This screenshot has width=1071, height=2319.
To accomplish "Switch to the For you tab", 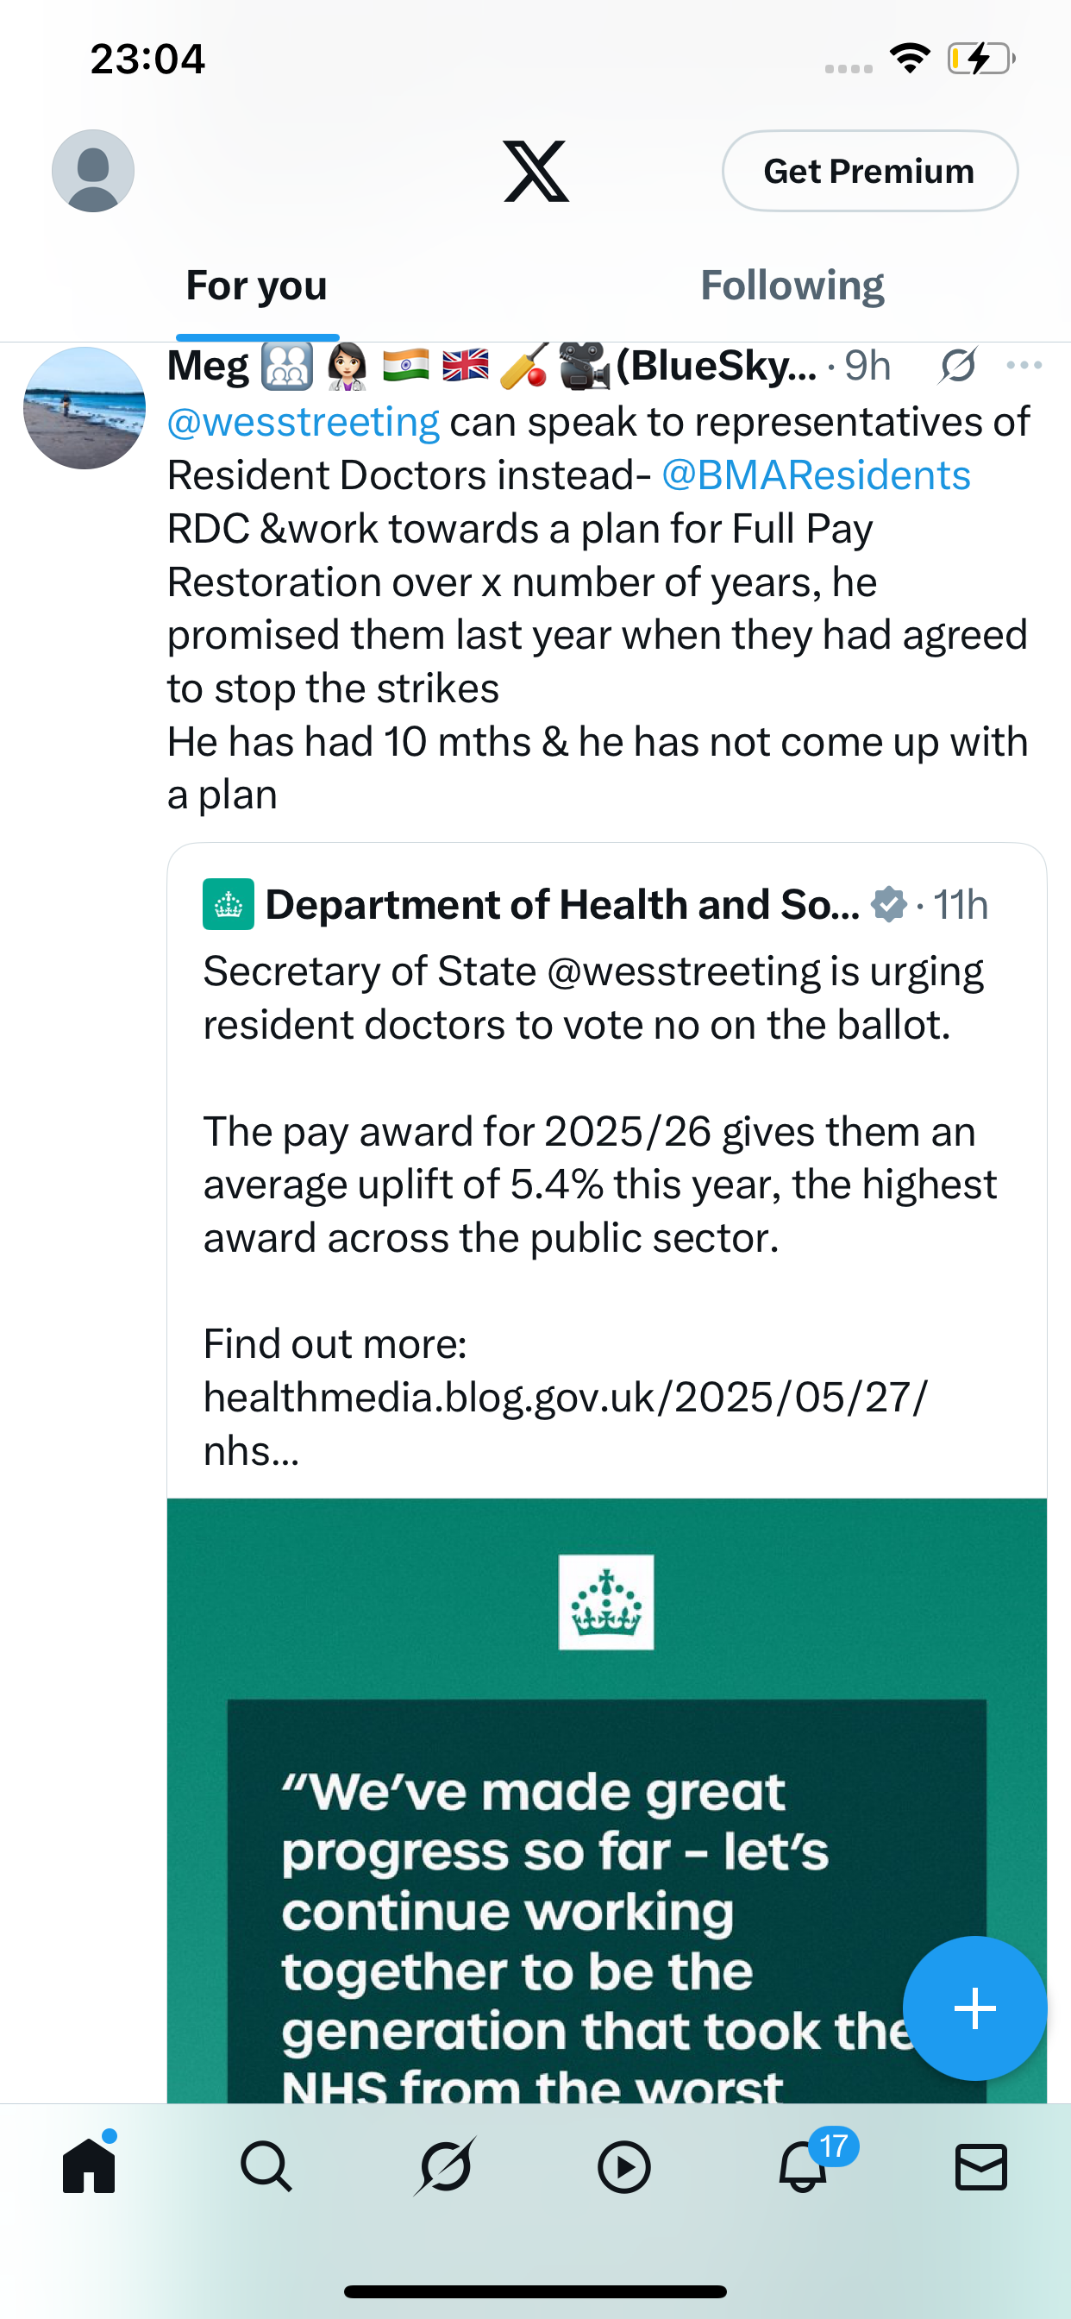I will pos(256,286).
